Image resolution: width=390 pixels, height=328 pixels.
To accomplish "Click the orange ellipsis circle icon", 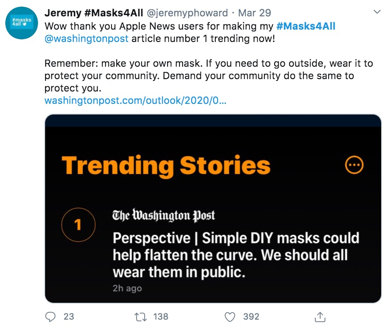I will coord(354,165).
